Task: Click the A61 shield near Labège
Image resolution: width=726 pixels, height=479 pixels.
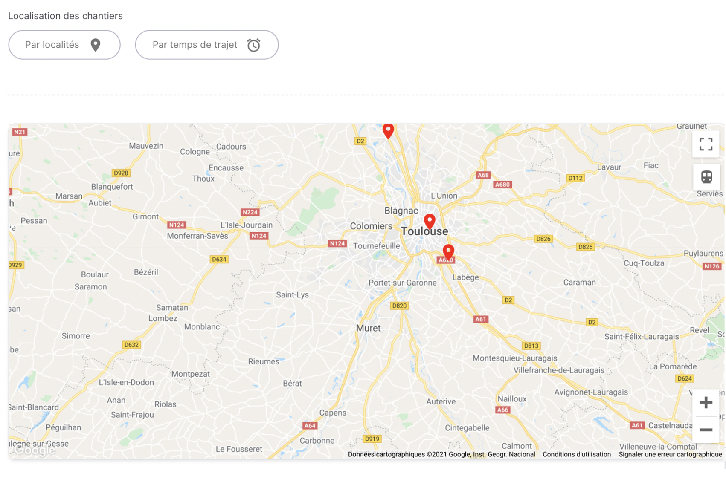Action: [x=481, y=319]
